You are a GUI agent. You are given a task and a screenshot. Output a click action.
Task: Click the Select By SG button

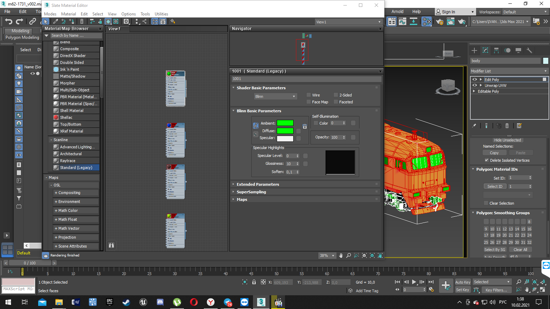495,250
